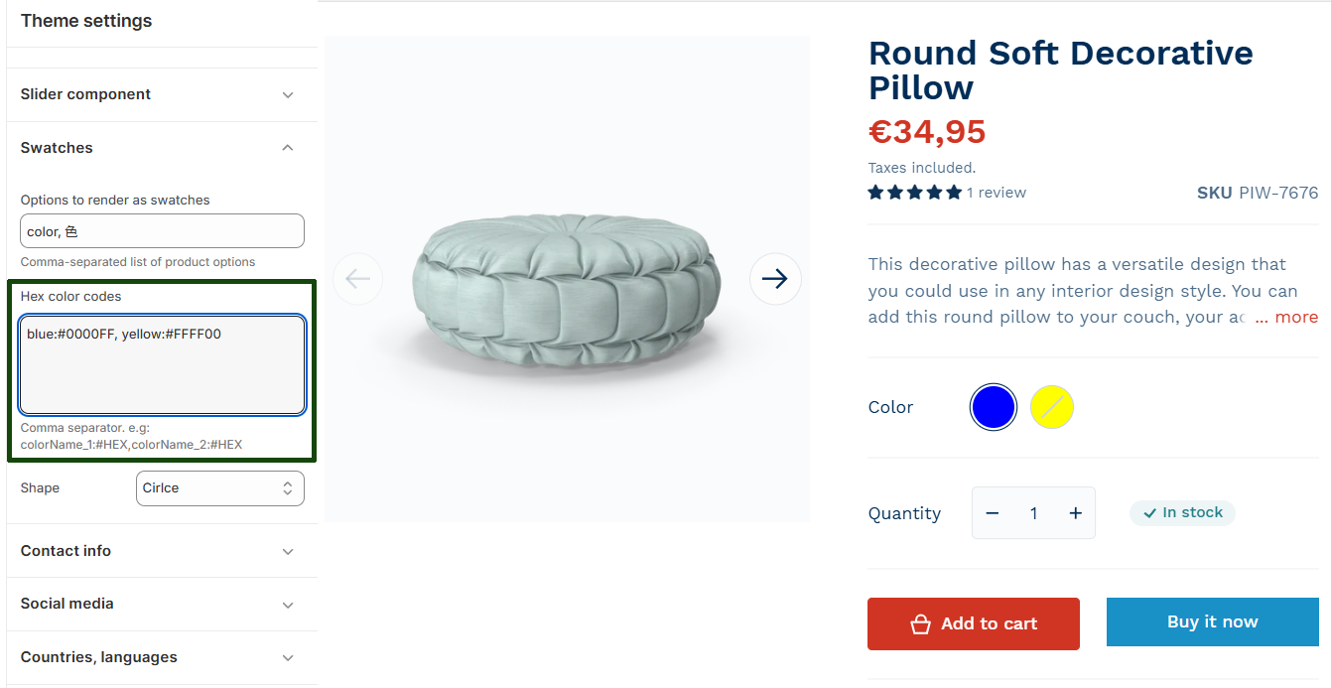Select the yellow color swatch

pos(1052,407)
